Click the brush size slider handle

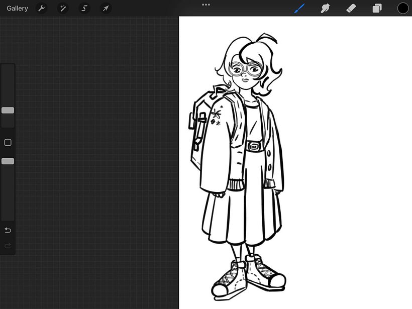coord(8,110)
